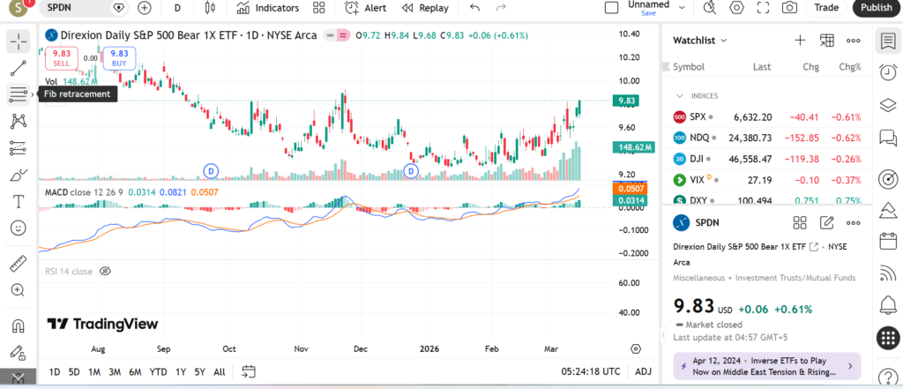Toggle ADJ adjusted data setting
This screenshot has height=389, width=903.
click(x=643, y=371)
